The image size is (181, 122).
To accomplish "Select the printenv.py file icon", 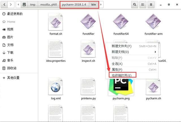I will [x=88, y=86].
